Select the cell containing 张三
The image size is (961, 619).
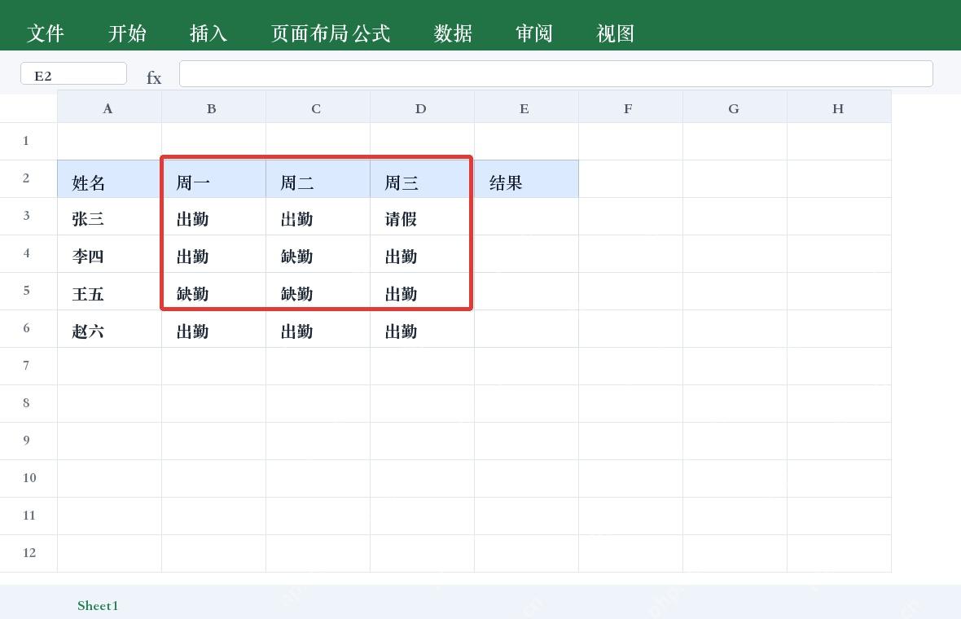coord(110,217)
